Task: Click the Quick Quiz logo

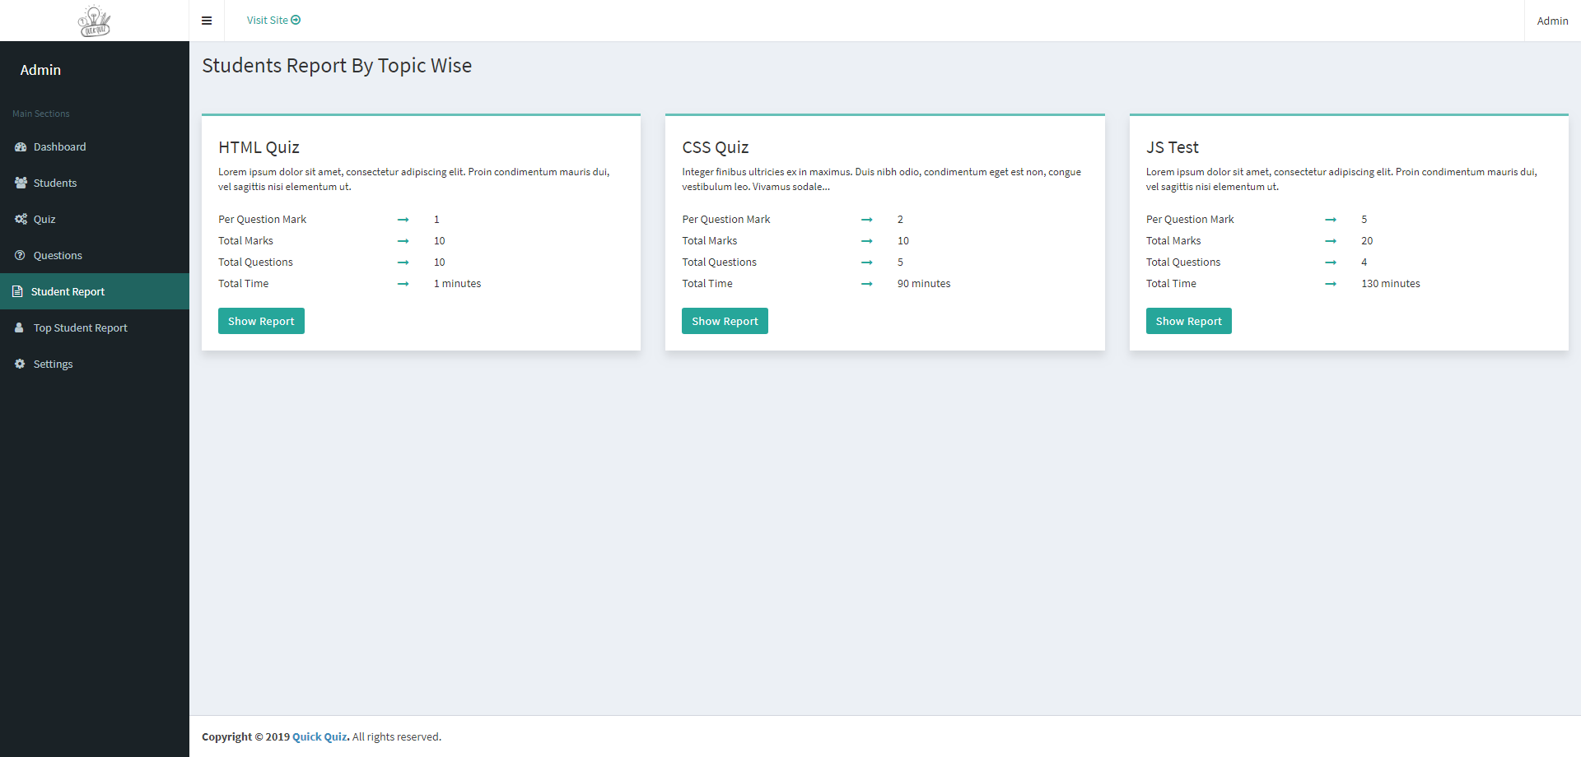Action: [94, 21]
